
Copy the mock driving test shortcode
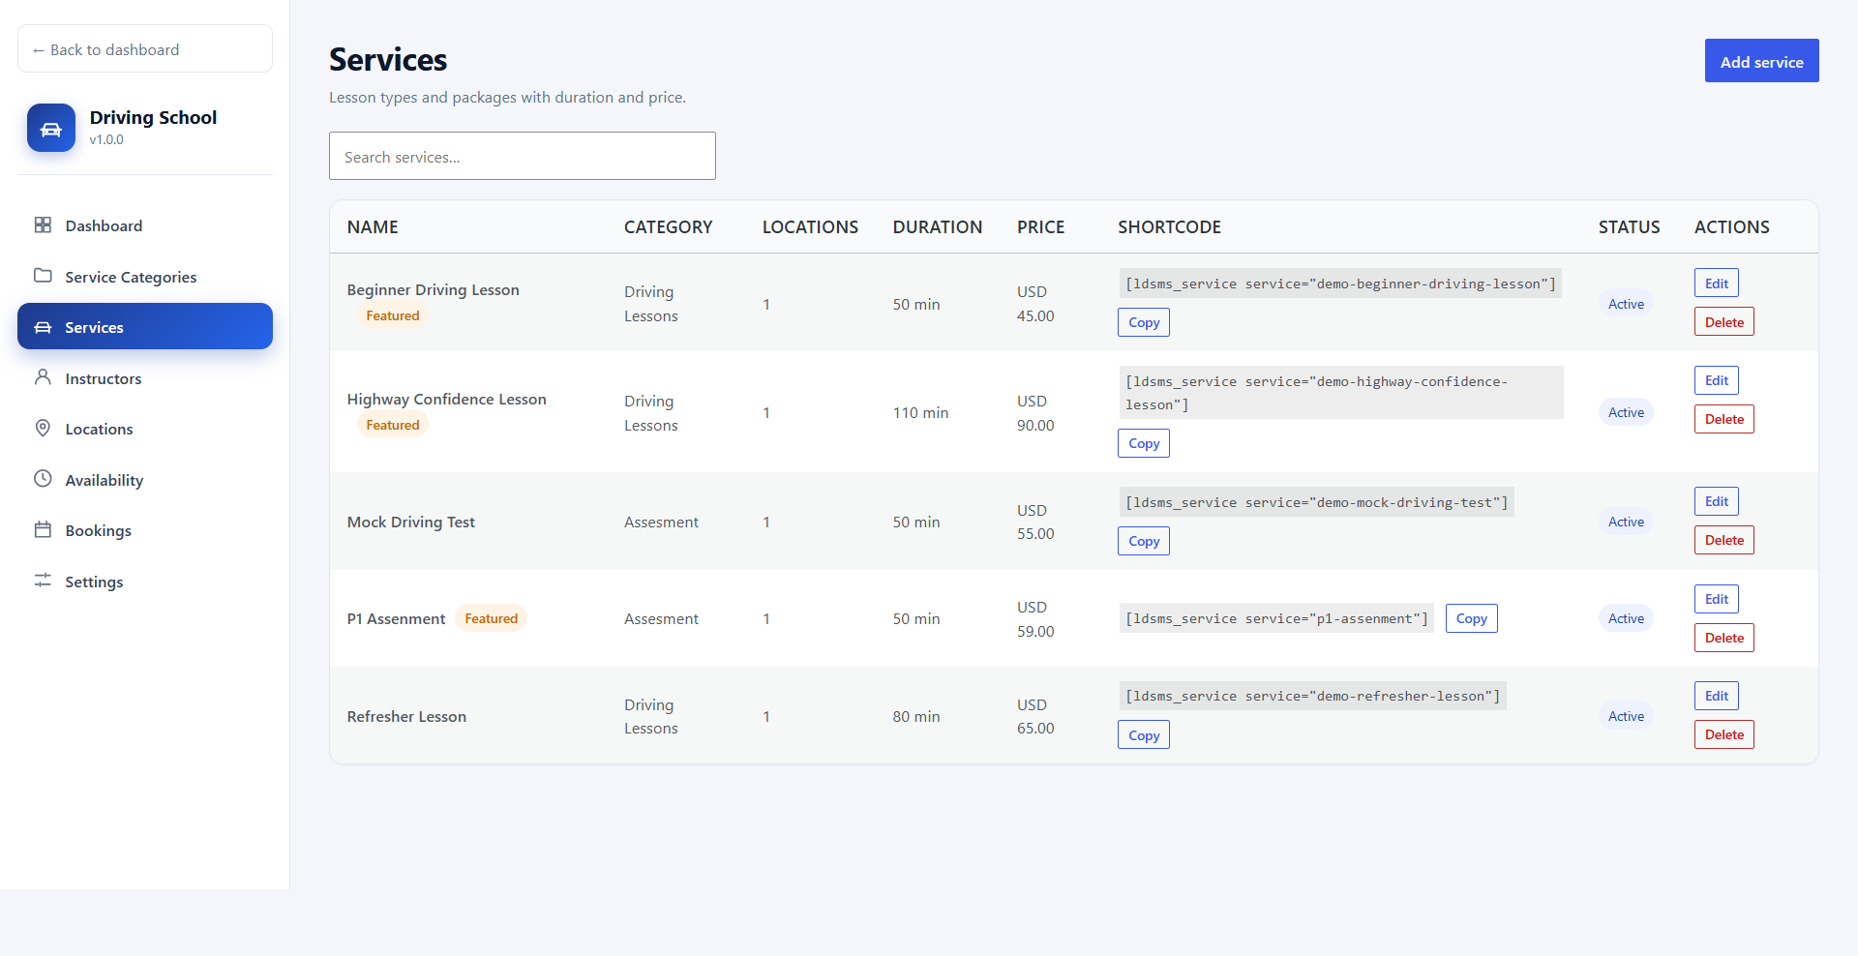pos(1144,541)
